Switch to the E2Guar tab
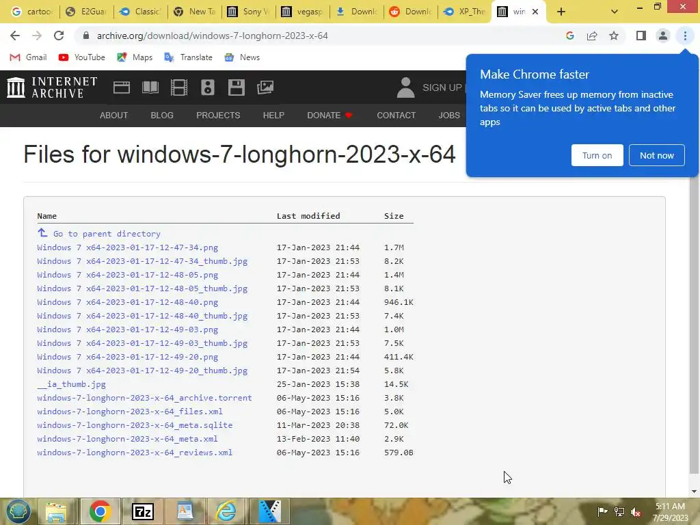This screenshot has height=525, width=700. tap(87, 12)
